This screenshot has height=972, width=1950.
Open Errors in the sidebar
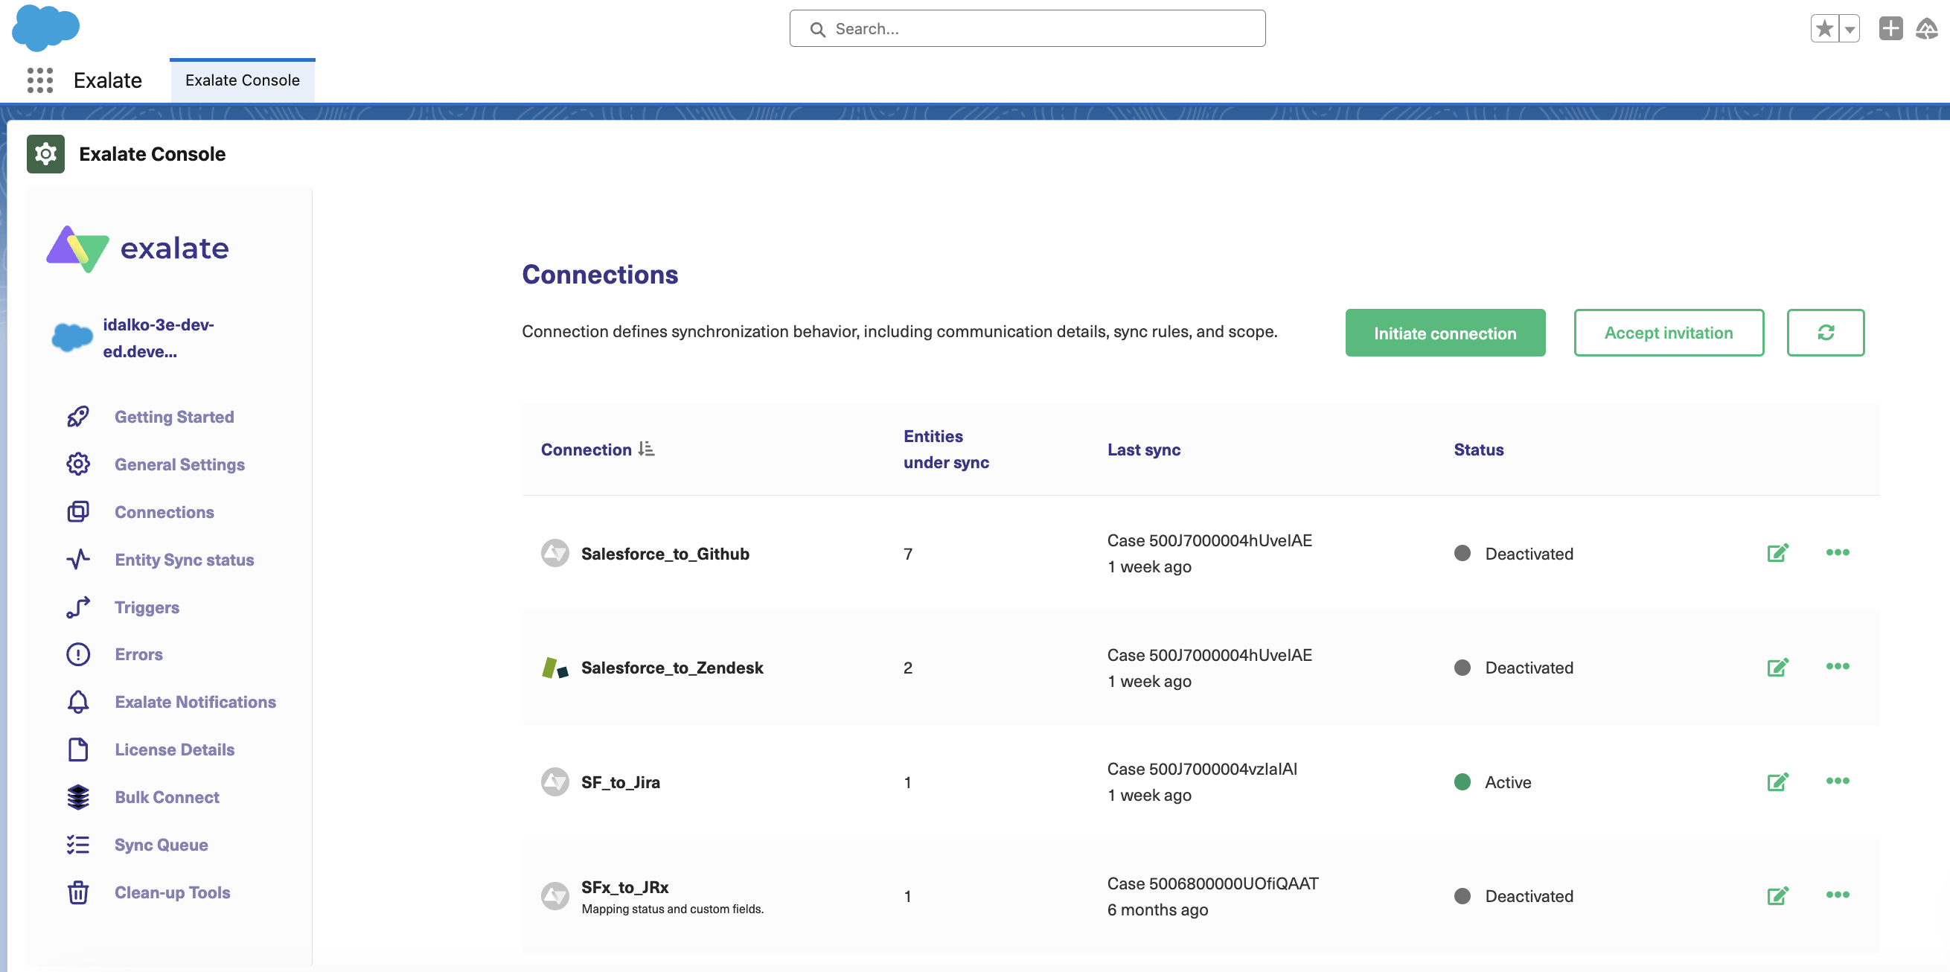(x=138, y=654)
